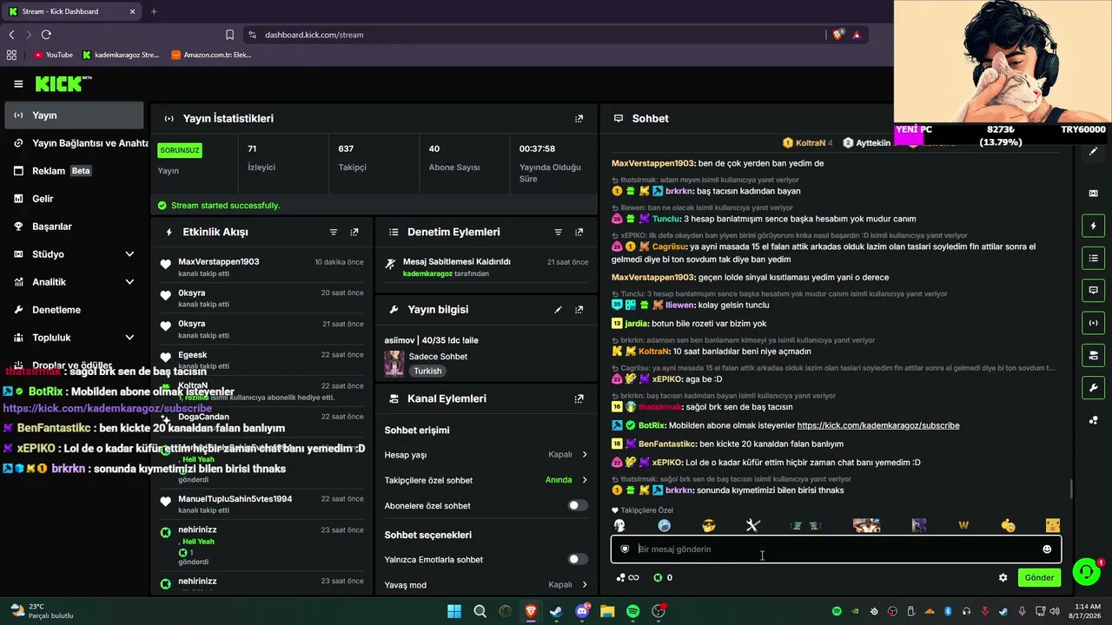Open Steam from taskbar
Screen dimensions: 1112x625
pyautogui.click(x=556, y=612)
